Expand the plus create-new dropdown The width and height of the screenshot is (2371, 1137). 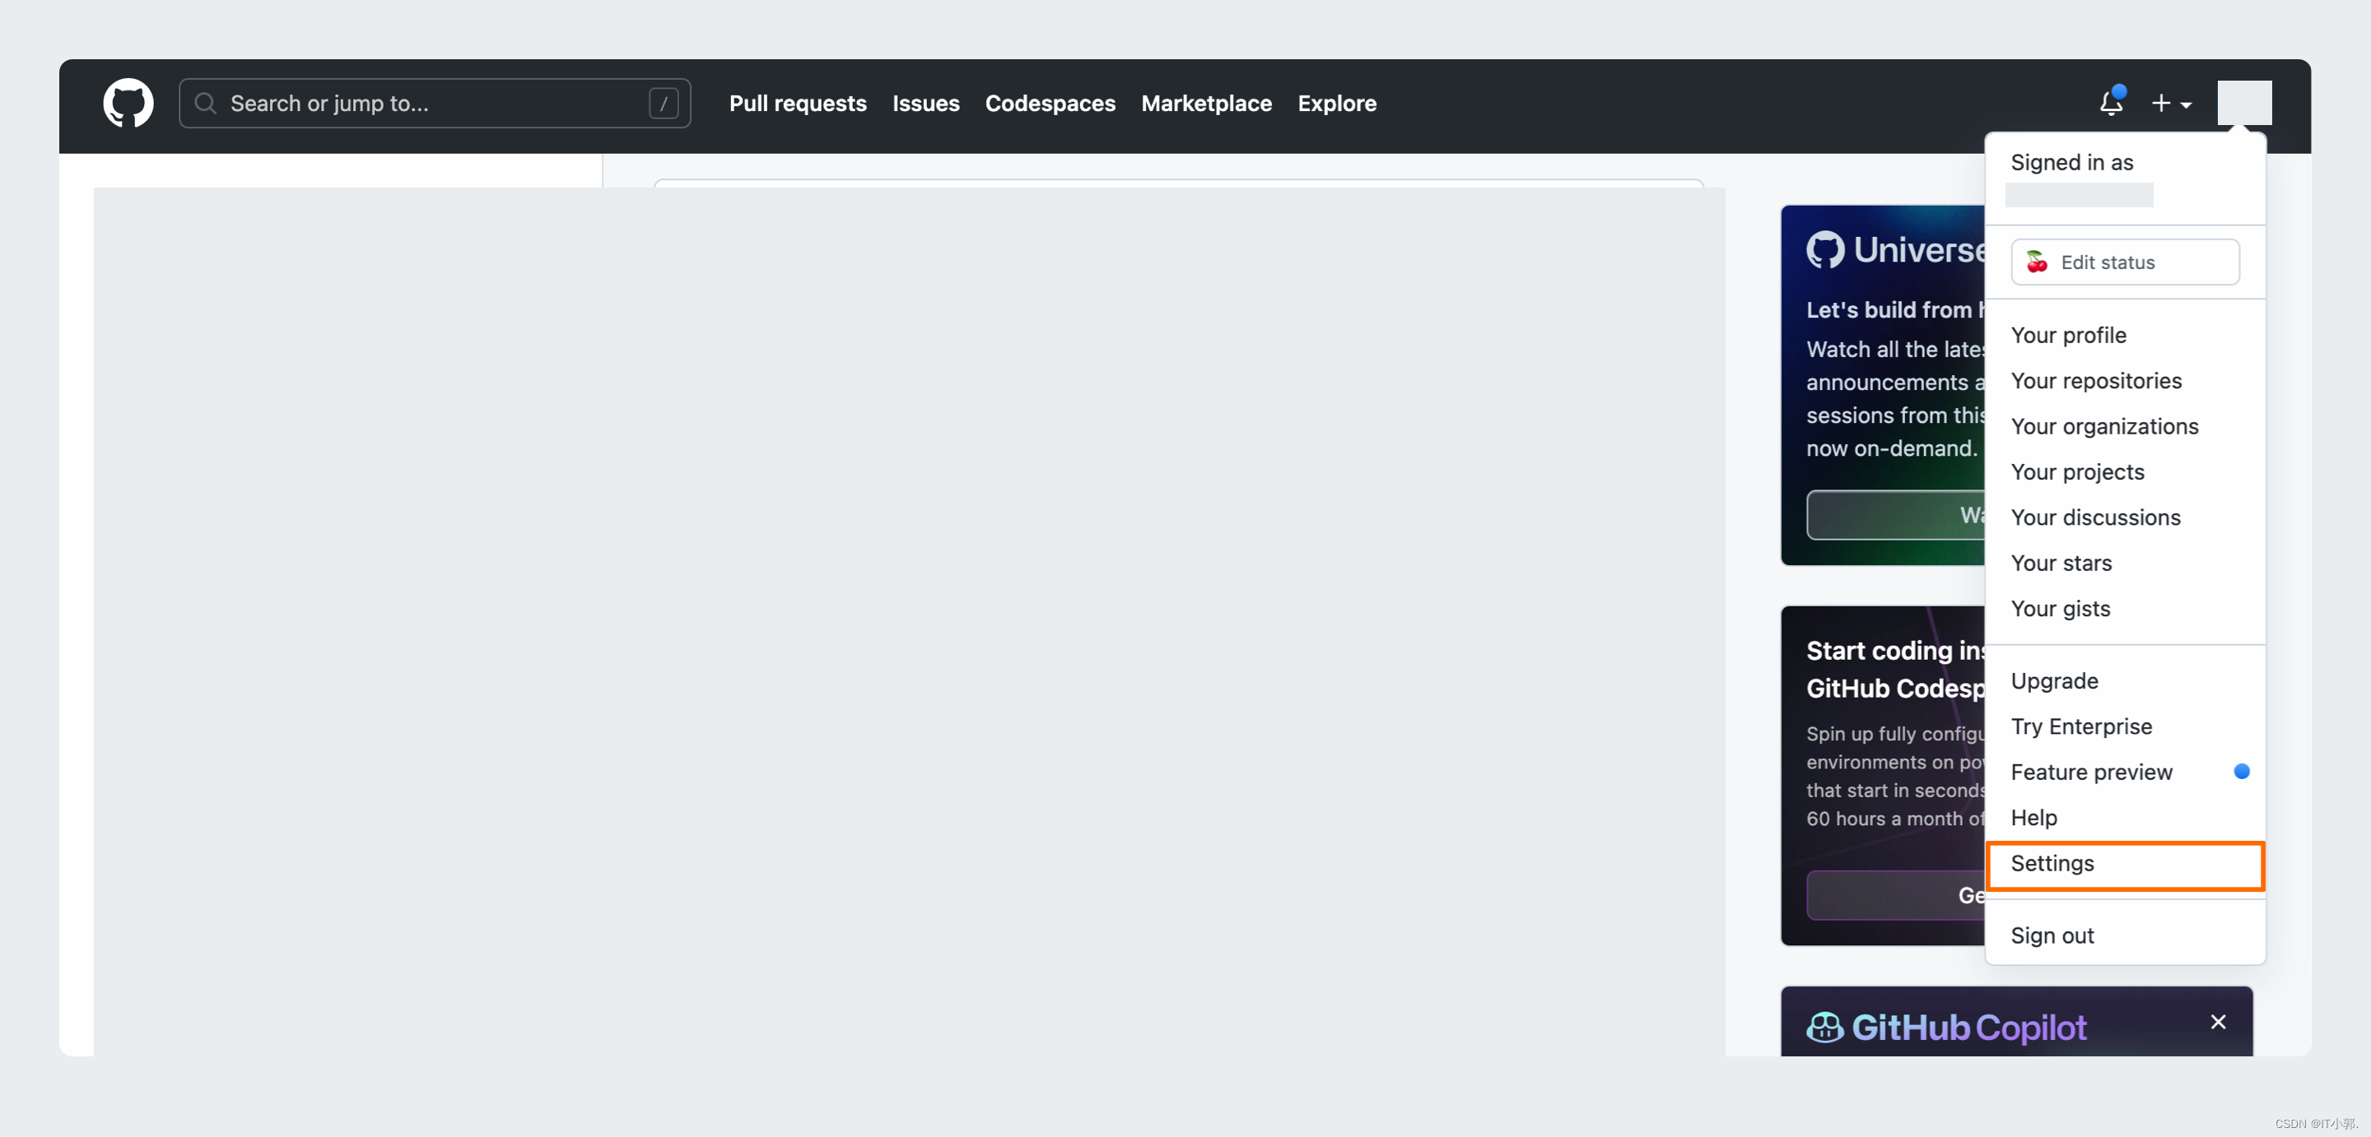pyautogui.click(x=2170, y=103)
